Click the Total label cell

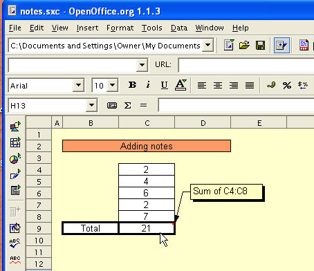click(91, 228)
